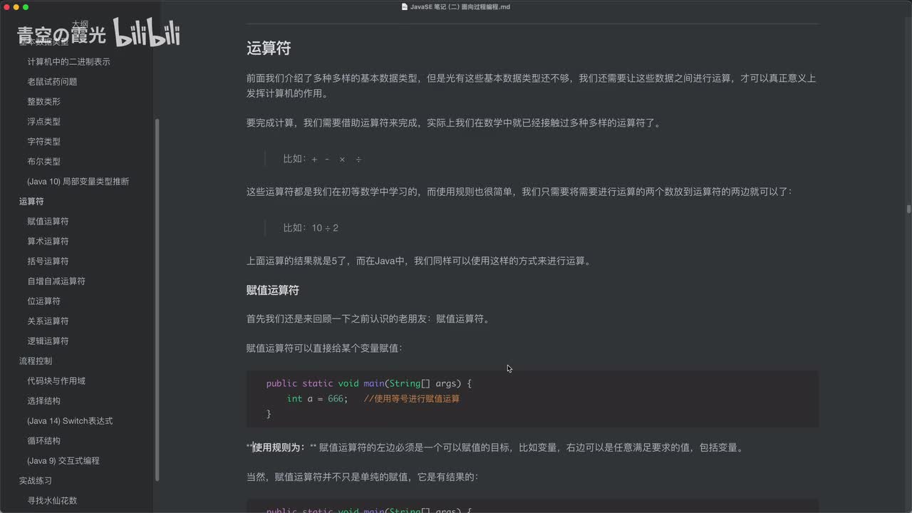Click code line int a = 666
The width and height of the screenshot is (912, 513).
pos(318,399)
